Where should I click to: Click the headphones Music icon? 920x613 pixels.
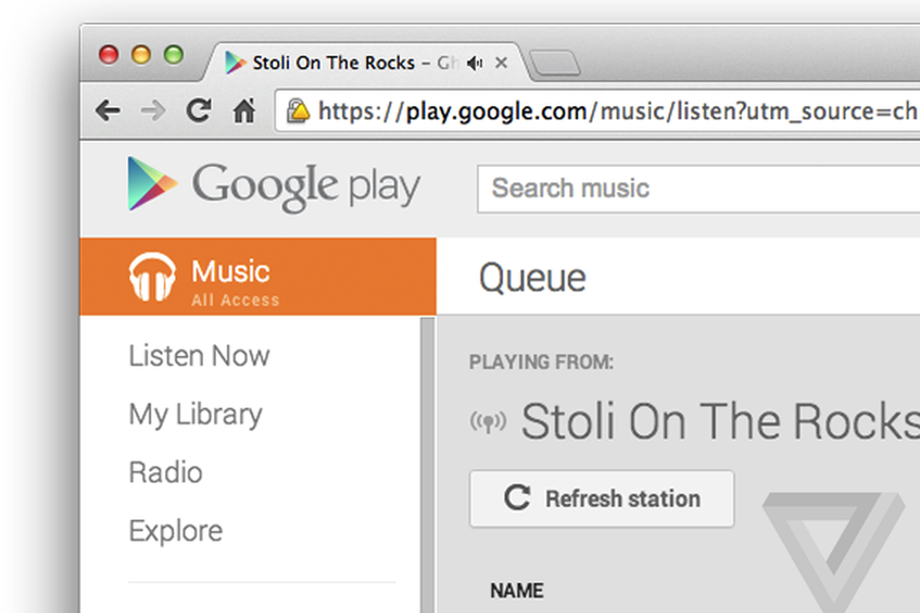click(152, 276)
